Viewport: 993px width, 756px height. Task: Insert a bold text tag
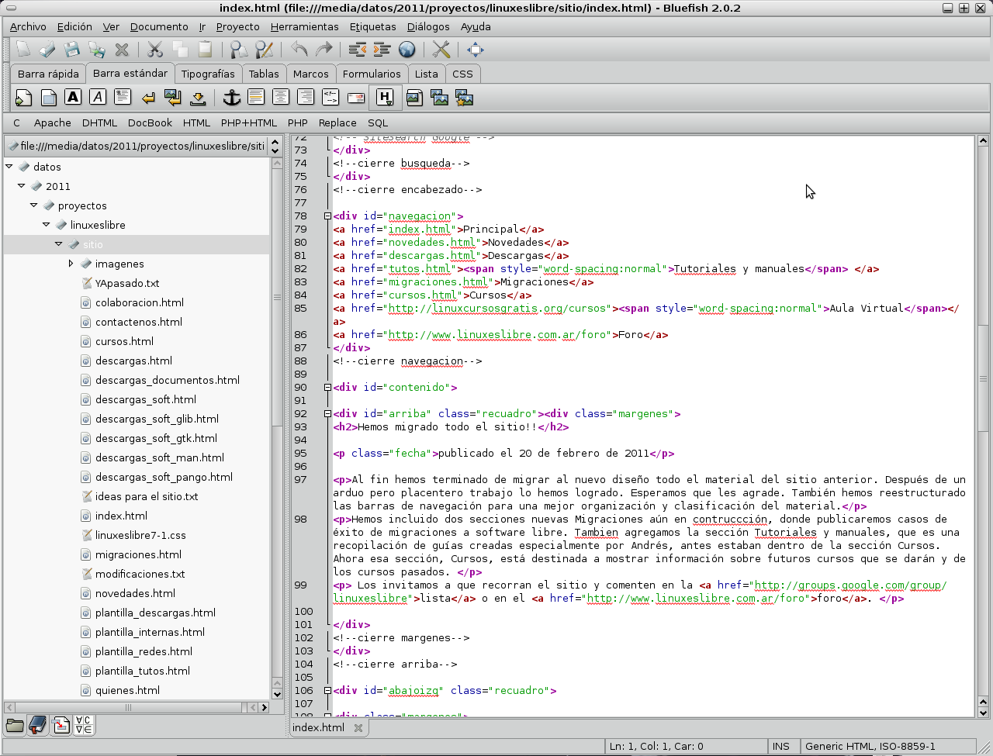(x=73, y=97)
